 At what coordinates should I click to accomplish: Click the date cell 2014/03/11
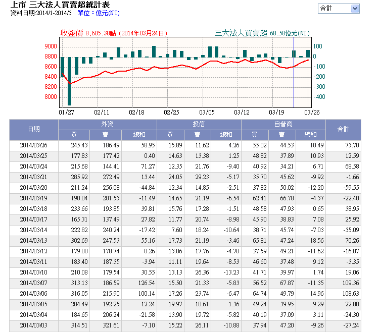[33, 262]
